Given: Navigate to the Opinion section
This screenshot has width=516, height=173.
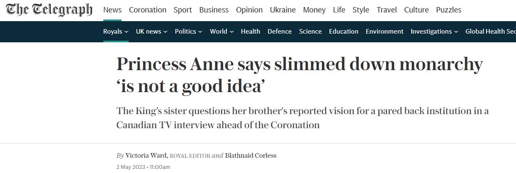Looking at the screenshot, I should click(x=249, y=10).
